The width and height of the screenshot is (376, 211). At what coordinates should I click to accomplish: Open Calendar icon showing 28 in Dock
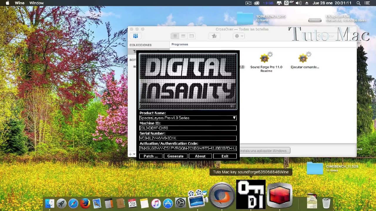click(132, 203)
